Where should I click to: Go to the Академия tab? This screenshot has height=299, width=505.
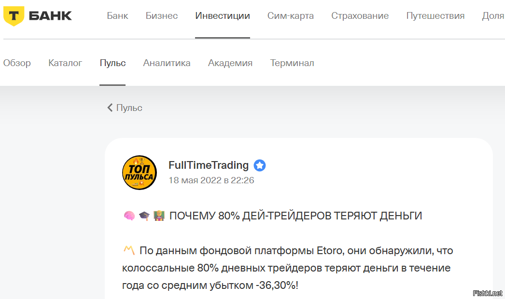tap(230, 63)
